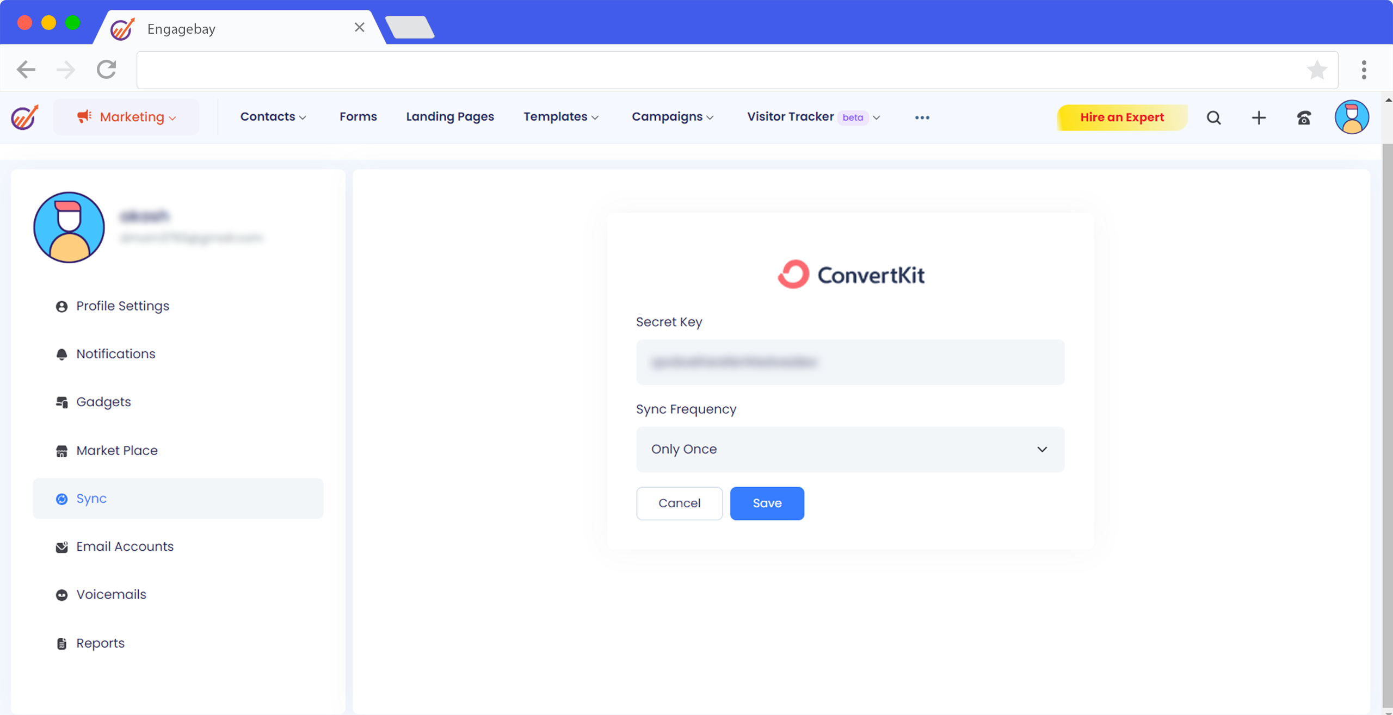This screenshot has width=1393, height=715.
Task: Bookmark this page with the star
Action: [x=1317, y=70]
